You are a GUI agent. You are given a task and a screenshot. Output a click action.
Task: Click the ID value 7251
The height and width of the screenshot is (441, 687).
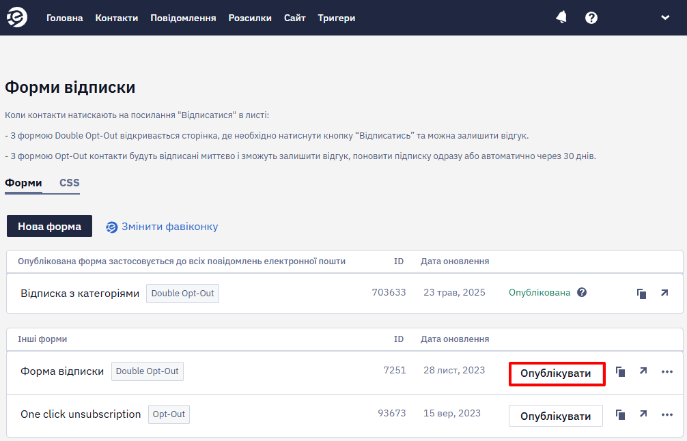coord(395,371)
